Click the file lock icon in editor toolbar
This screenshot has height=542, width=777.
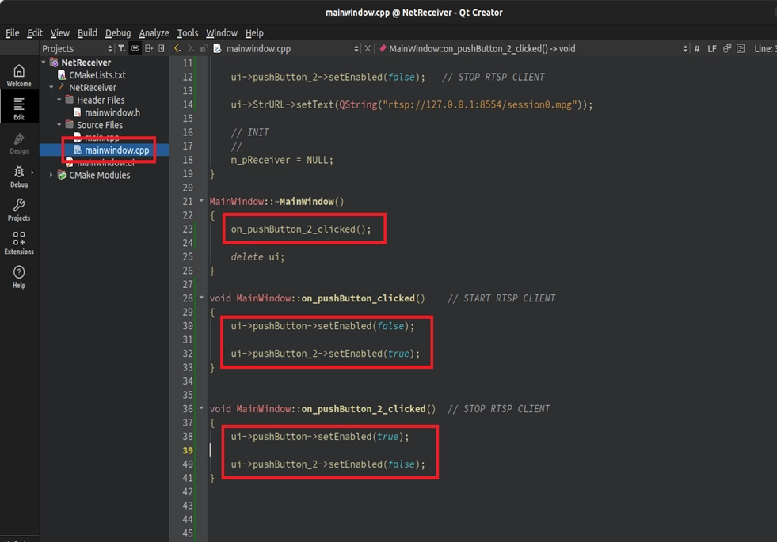[x=204, y=48]
